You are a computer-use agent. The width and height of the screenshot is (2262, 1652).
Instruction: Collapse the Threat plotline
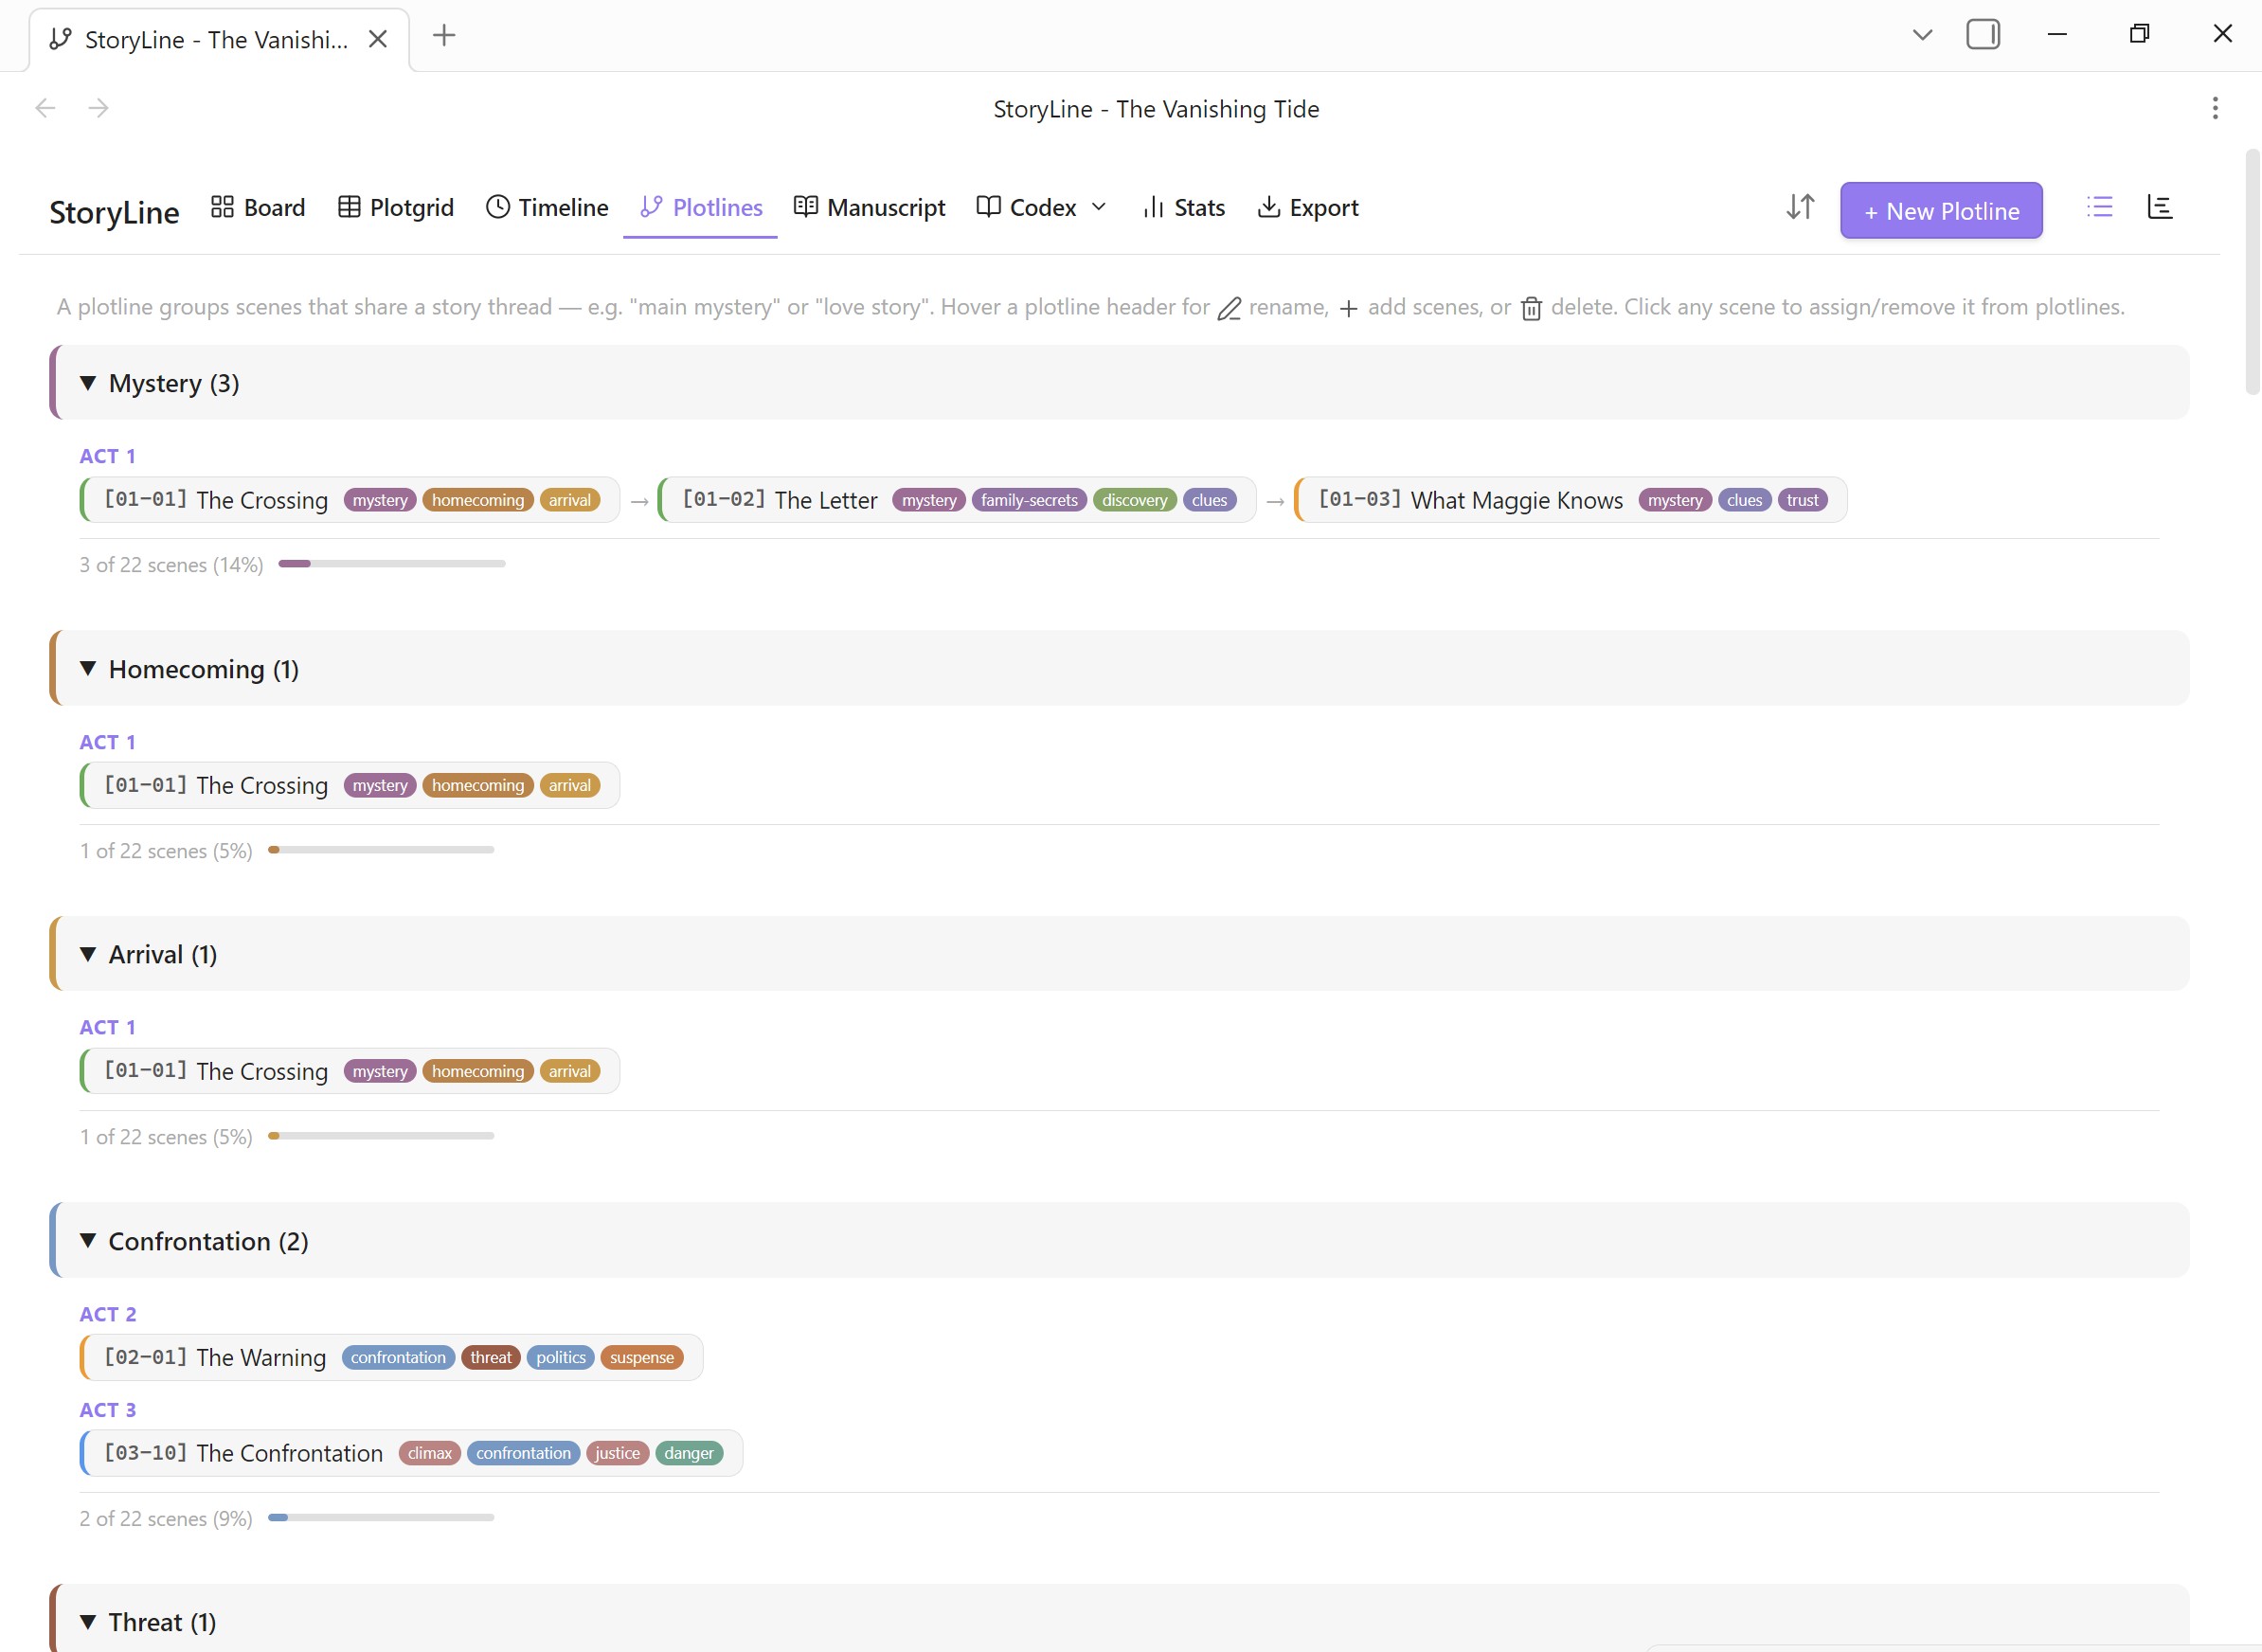(88, 1621)
